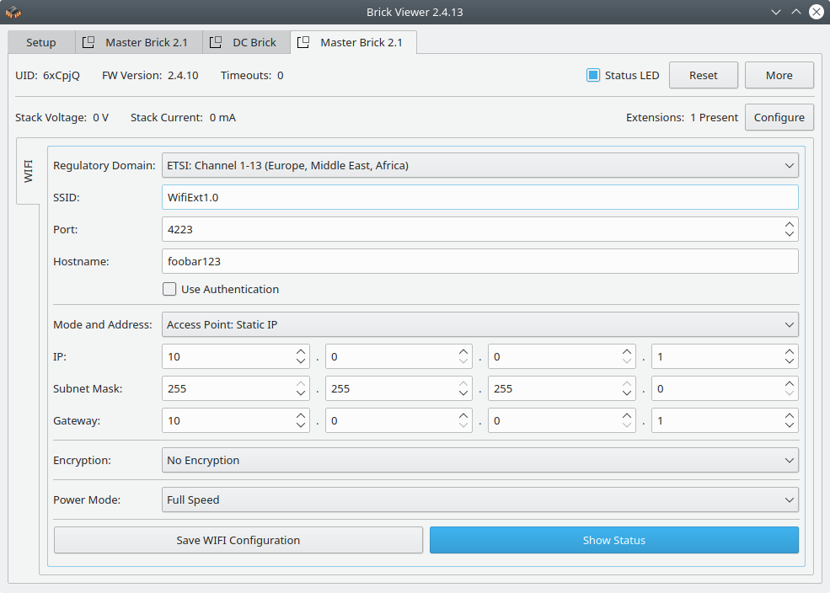The height and width of the screenshot is (593, 830).
Task: Switch to the DC Brick tab
Action: tap(247, 42)
